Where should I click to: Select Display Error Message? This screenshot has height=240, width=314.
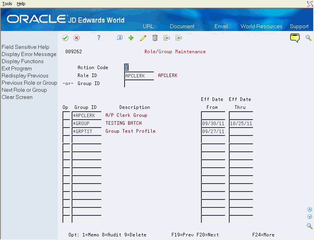(x=29, y=54)
